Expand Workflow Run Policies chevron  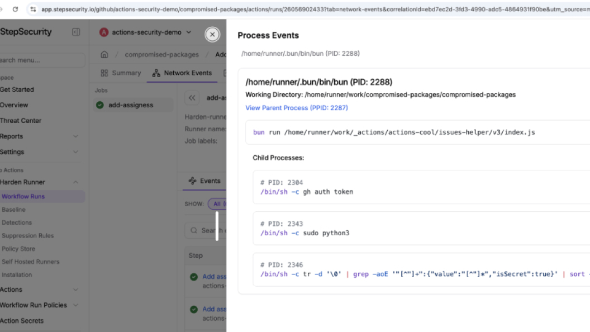[75, 305]
